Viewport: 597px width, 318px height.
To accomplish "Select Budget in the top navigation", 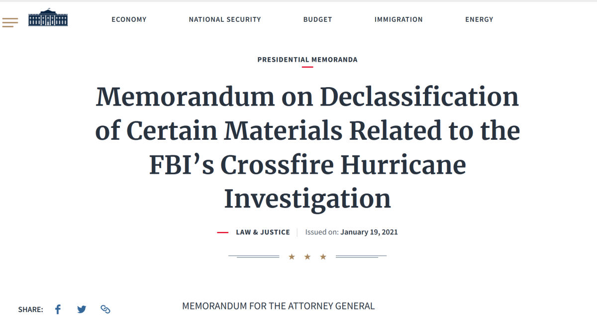I will coord(317,19).
